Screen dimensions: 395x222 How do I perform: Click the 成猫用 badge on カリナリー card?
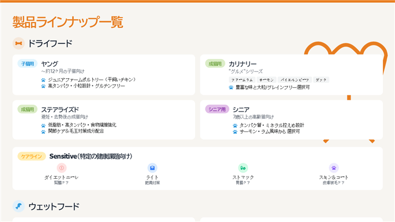(215, 64)
